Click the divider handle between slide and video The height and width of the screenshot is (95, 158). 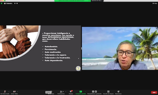81,48
